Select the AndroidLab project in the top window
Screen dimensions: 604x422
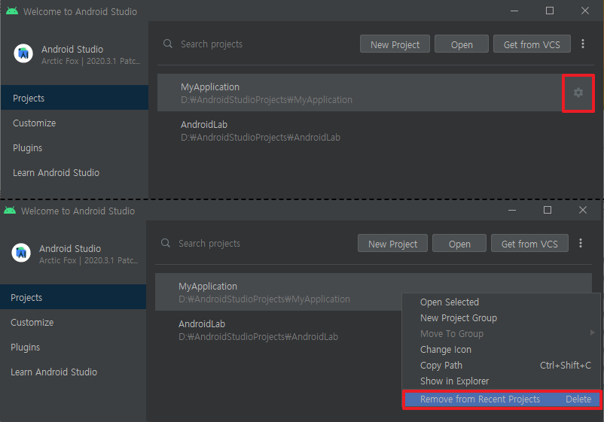(376, 131)
